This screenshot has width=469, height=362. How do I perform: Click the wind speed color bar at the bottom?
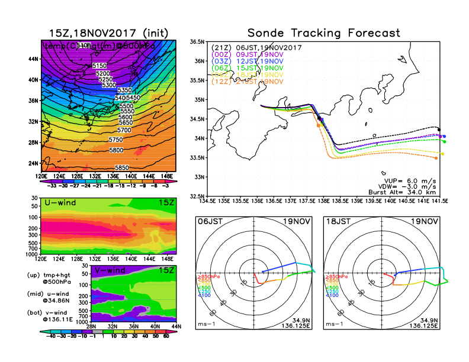click(x=108, y=331)
